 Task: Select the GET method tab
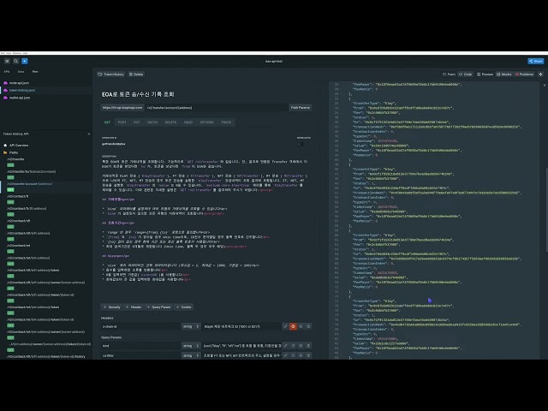click(x=107, y=122)
